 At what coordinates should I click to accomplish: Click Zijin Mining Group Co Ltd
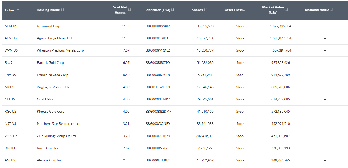pos(56,136)
